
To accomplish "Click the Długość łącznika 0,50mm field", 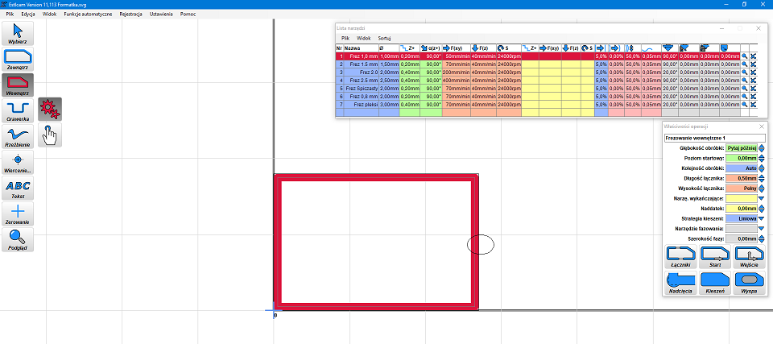I will (741, 178).
